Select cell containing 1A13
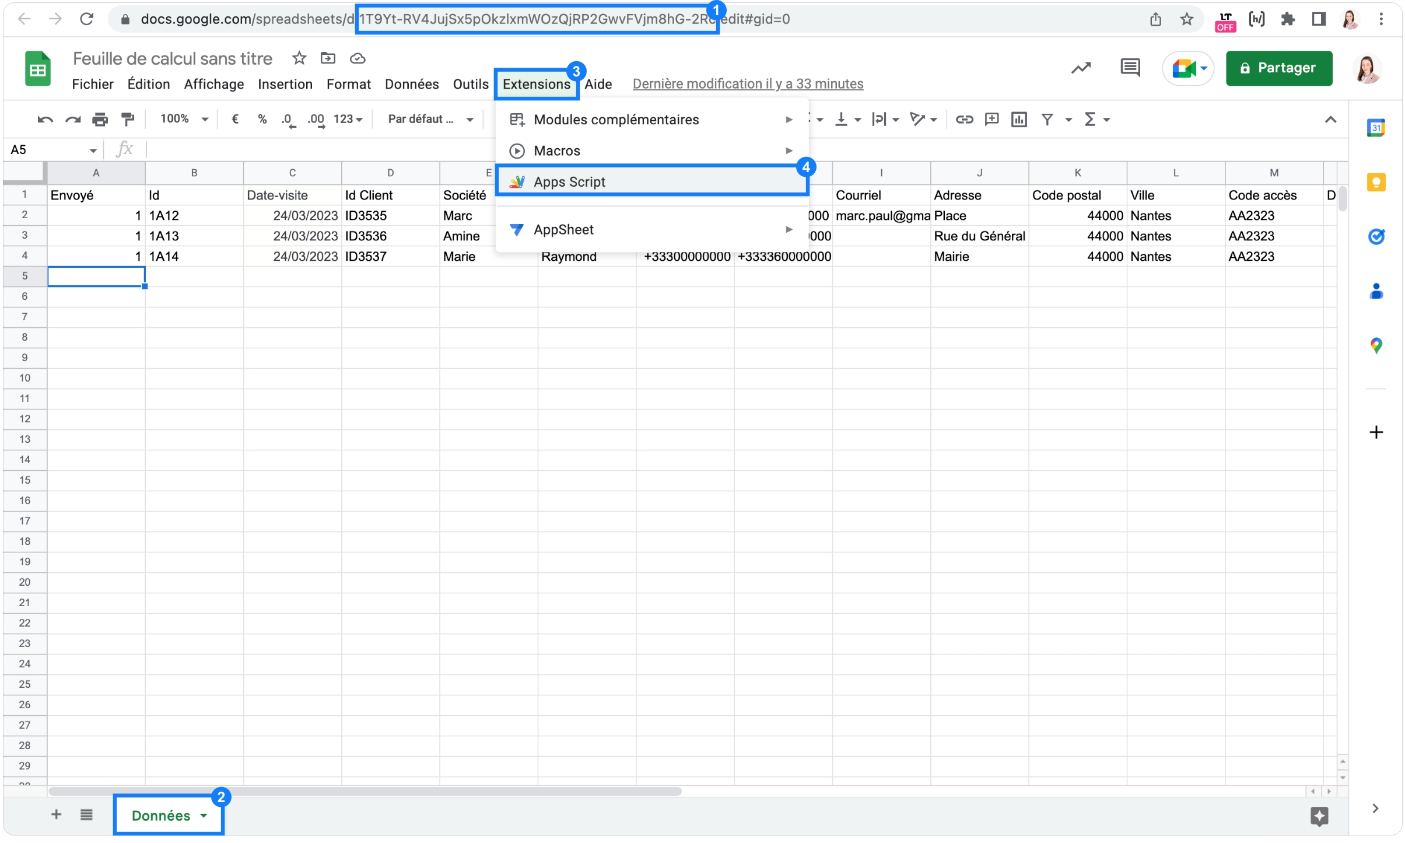The image size is (1405, 843). click(x=194, y=236)
